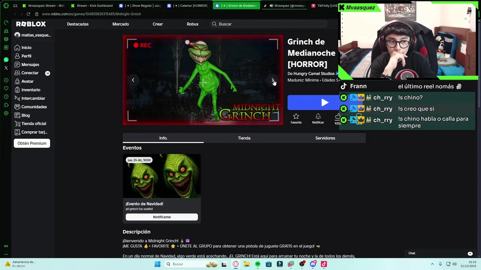Image resolution: width=481 pixels, height=270 pixels.
Task: Show previous game thumbnail with left arrow
Action: [133, 80]
